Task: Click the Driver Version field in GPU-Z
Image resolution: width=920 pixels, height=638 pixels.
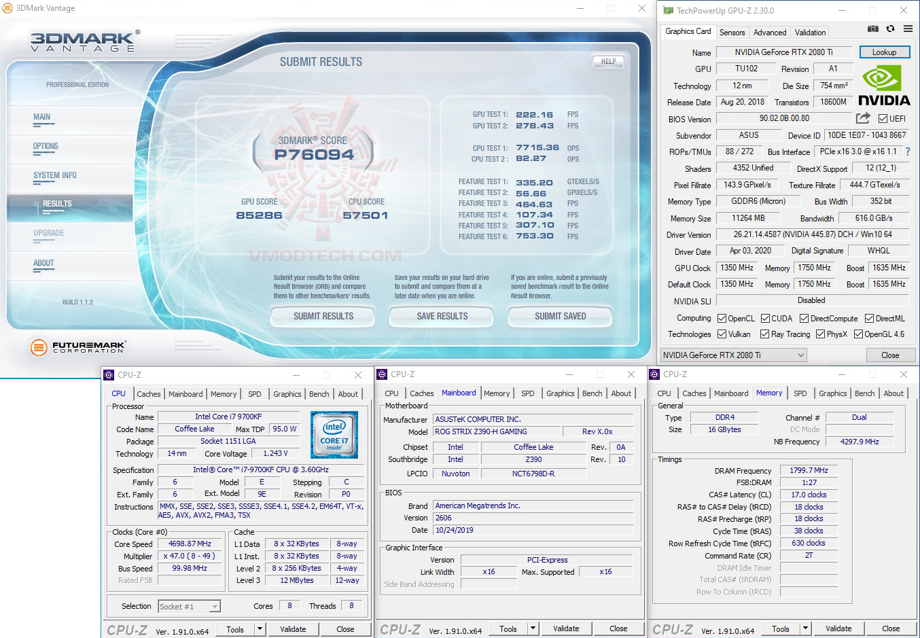Action: (x=813, y=234)
